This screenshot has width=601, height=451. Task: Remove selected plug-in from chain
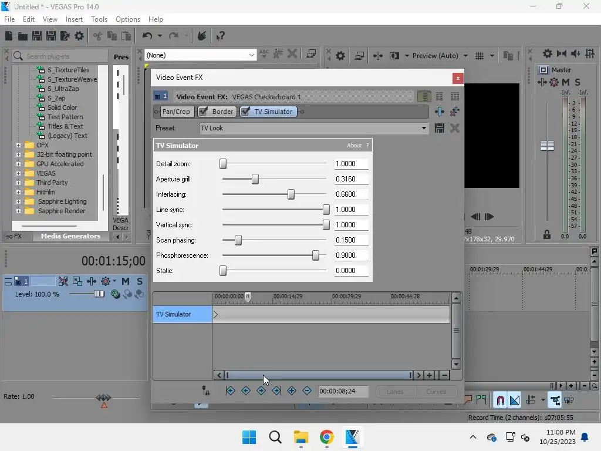coord(455,112)
